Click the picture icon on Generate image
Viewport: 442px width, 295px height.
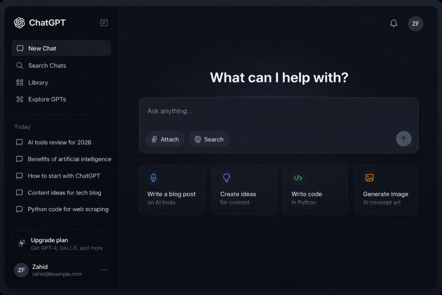[x=369, y=178]
